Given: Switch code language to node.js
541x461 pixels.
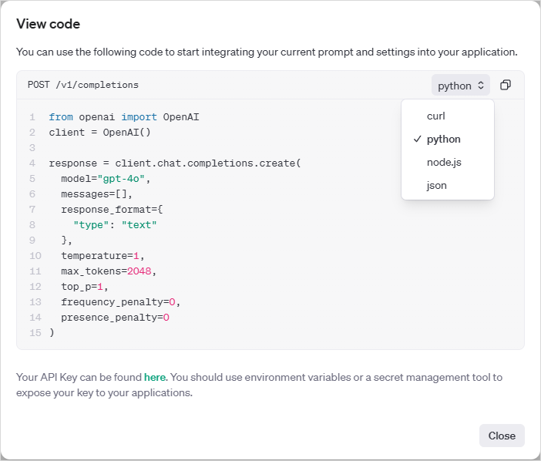Looking at the screenshot, I should point(444,162).
